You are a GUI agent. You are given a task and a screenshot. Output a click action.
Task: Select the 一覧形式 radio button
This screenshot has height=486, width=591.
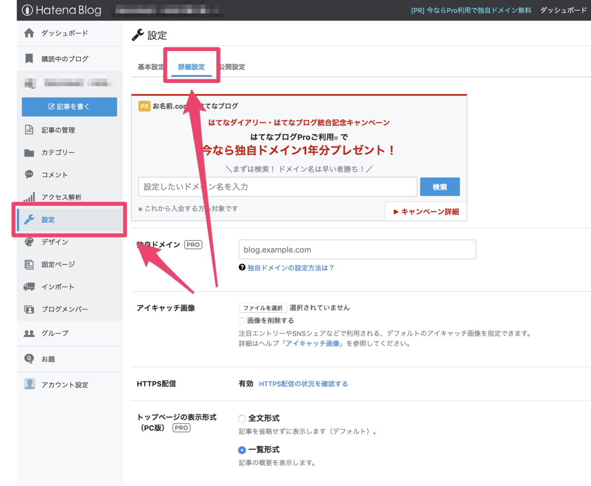[242, 450]
